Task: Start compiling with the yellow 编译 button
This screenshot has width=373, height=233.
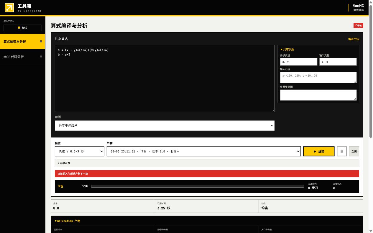Action: [319, 151]
